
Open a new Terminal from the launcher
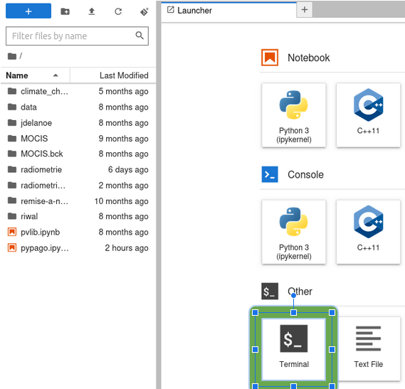(294, 349)
